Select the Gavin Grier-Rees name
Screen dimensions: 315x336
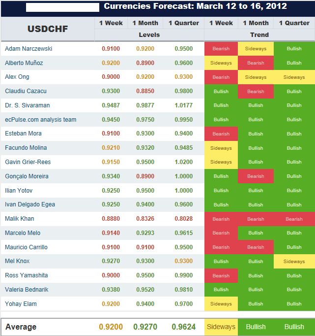pyautogui.click(x=28, y=162)
